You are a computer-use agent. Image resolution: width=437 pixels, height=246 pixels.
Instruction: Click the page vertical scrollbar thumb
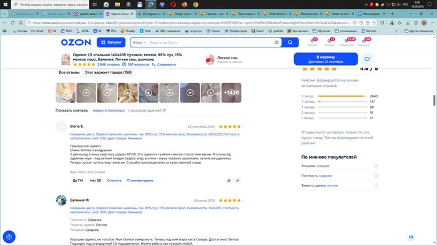434,101
